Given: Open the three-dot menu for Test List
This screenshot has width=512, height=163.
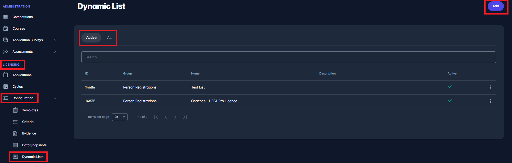Looking at the screenshot, I should (490, 87).
